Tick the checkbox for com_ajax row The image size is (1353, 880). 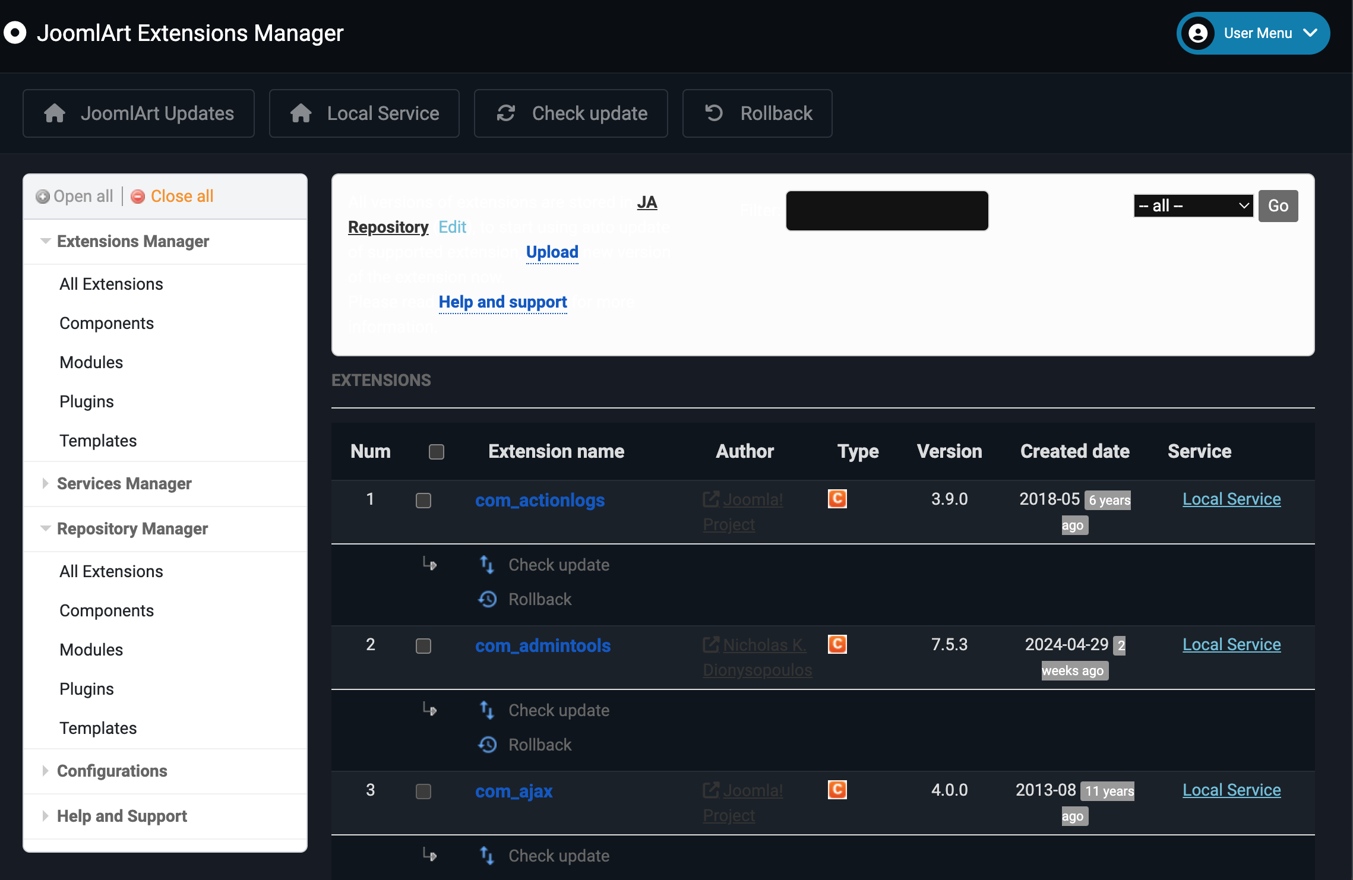[423, 792]
